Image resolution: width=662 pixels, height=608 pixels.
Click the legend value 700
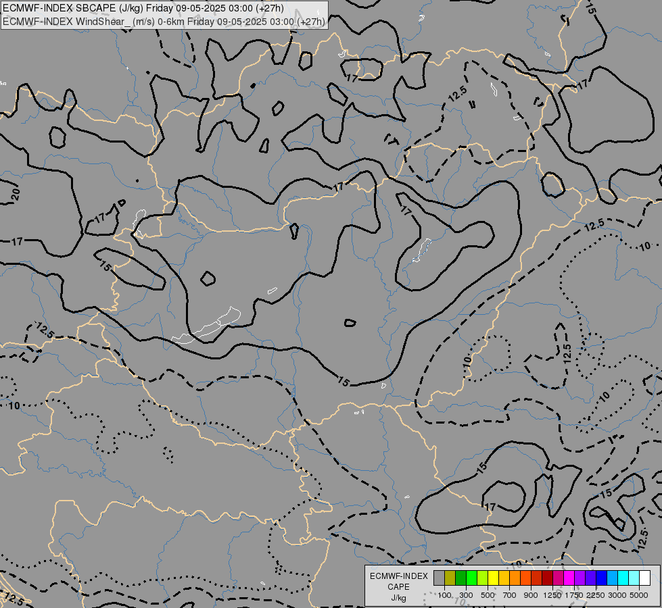[x=510, y=595]
